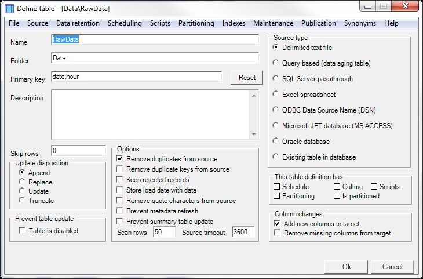Toggle Store load date with data

120,190
